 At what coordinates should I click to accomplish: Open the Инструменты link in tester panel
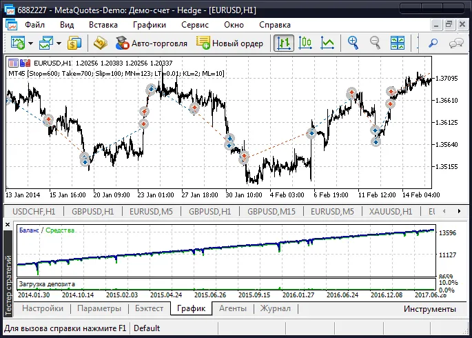tap(429, 309)
